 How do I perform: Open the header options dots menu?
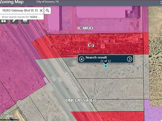pos(161,2)
